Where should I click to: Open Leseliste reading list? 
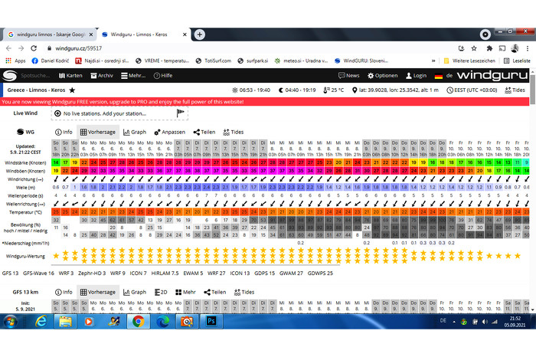pyautogui.click(x=517, y=61)
